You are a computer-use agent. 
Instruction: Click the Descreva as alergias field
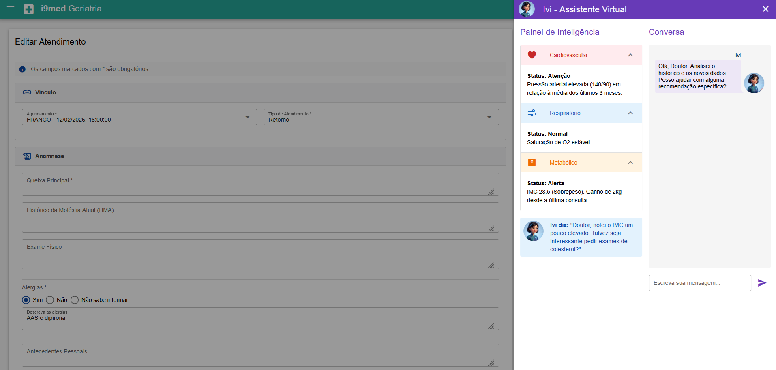point(260,319)
